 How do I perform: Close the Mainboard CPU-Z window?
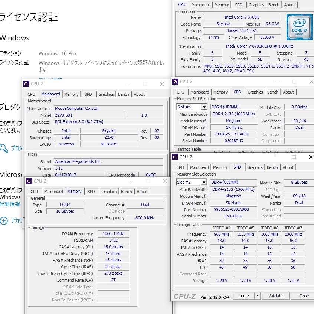(x=162, y=84)
